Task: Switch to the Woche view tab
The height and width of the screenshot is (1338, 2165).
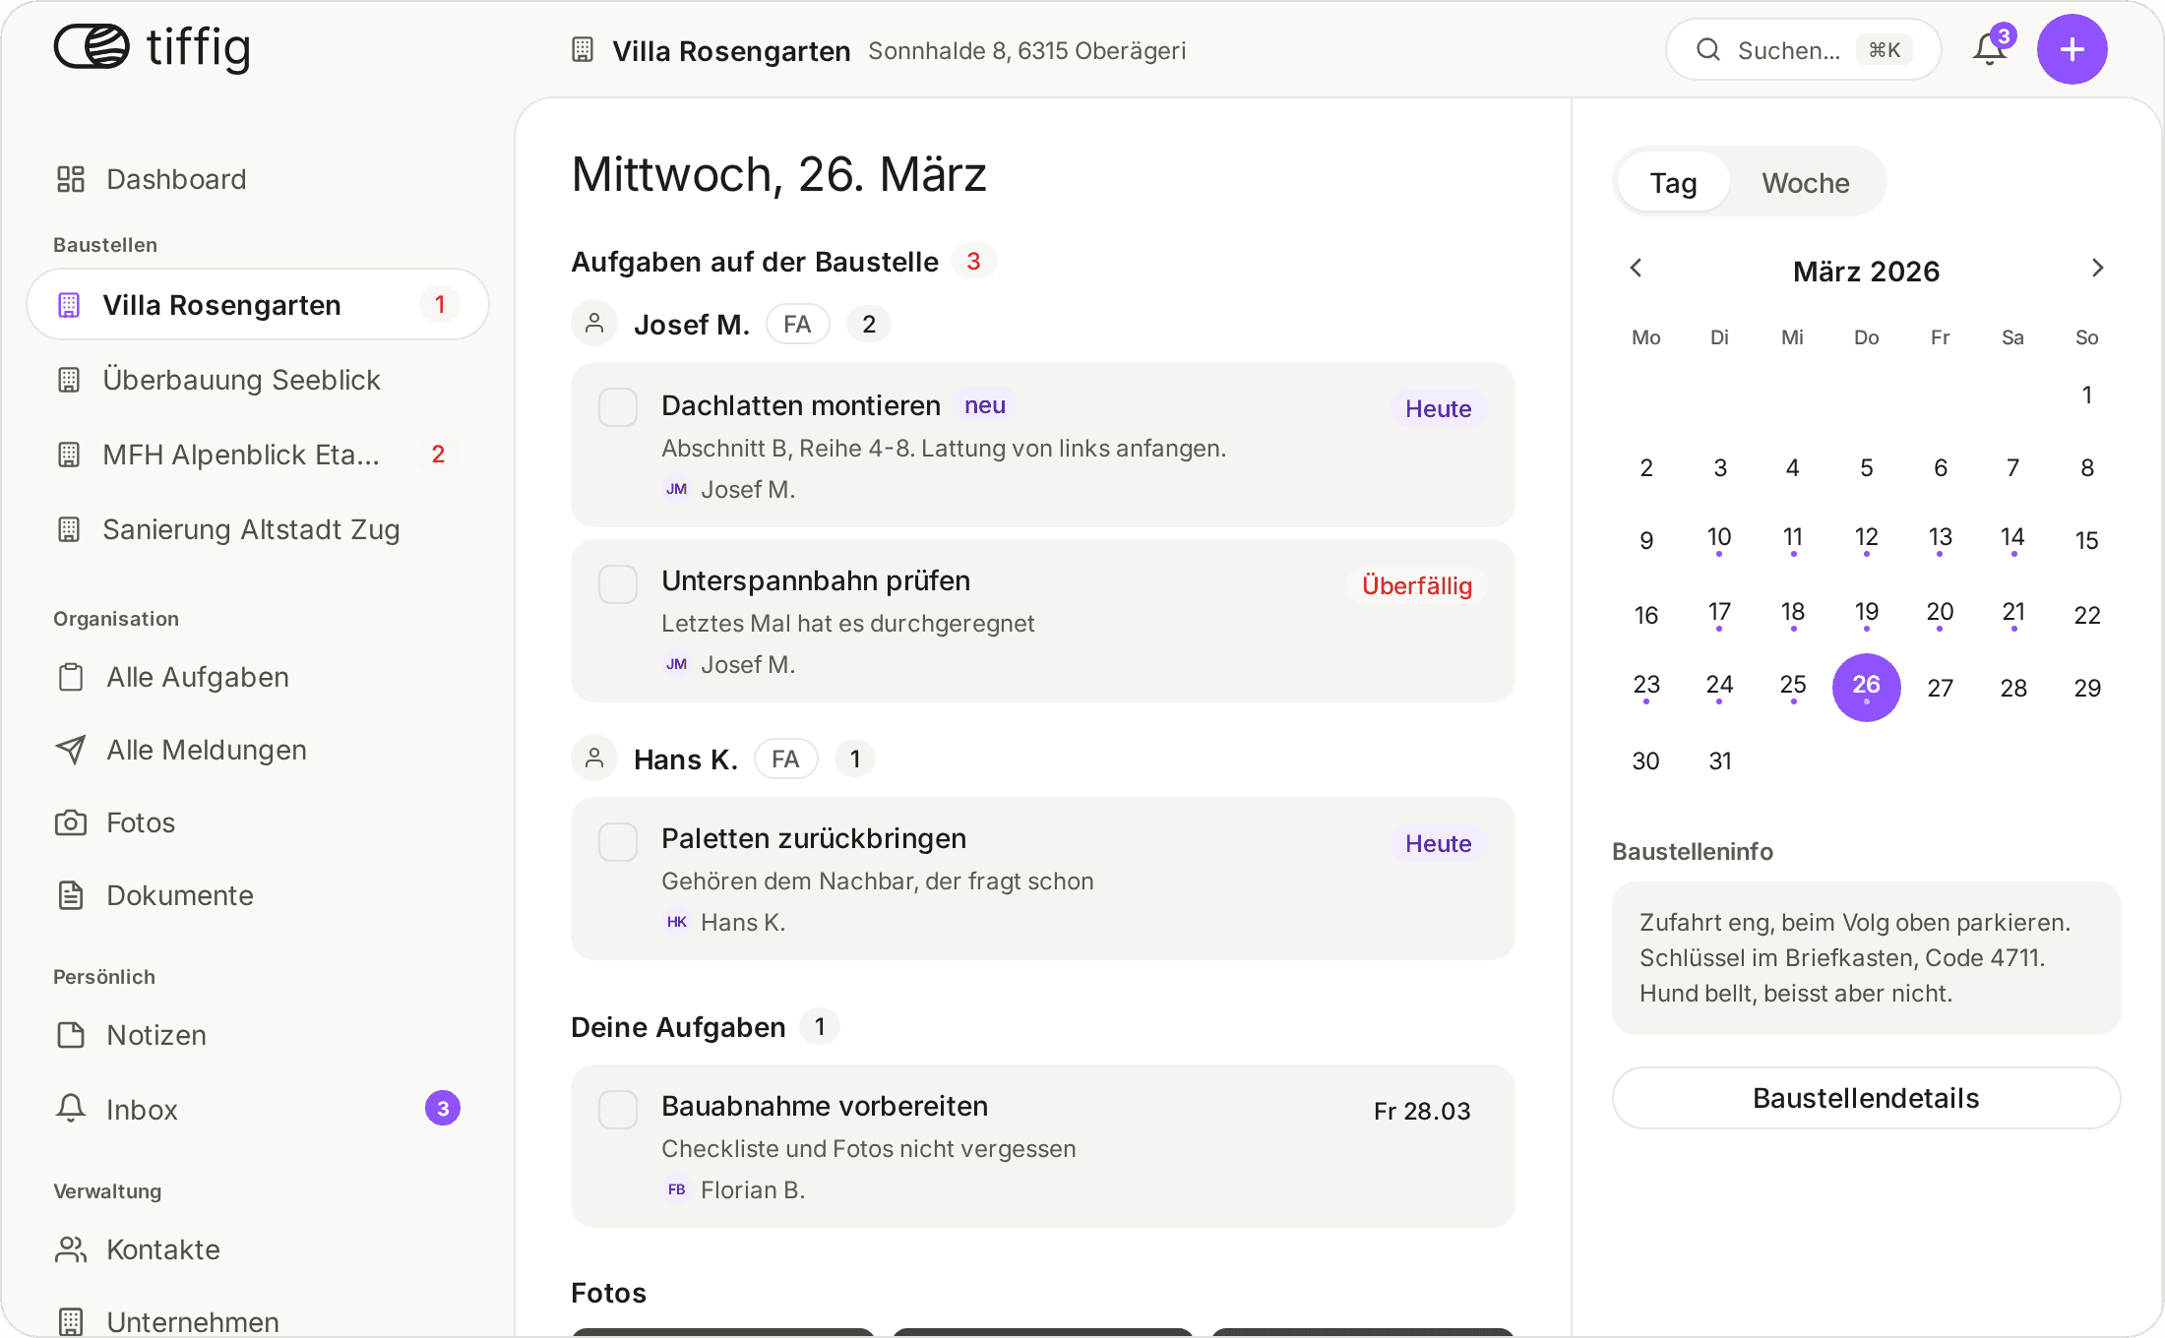Action: [1805, 183]
